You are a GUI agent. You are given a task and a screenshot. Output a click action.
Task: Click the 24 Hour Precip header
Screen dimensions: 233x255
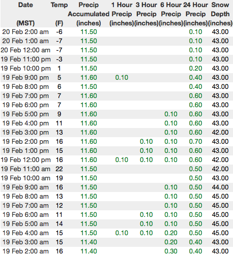tap(195, 14)
